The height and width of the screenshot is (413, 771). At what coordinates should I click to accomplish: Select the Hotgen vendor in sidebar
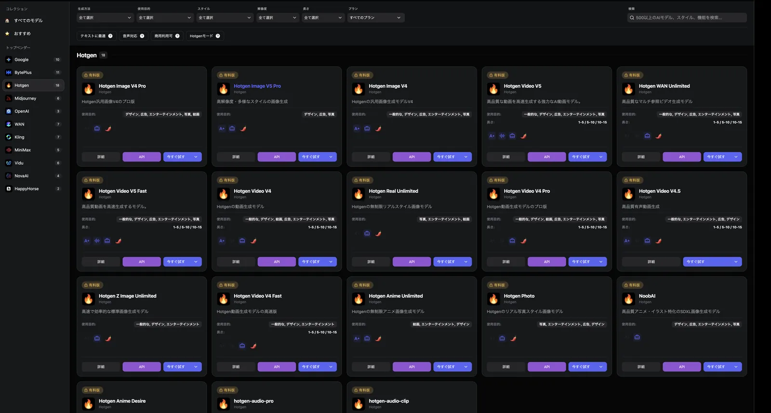(x=34, y=85)
